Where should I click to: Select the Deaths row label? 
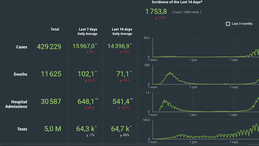point(21,74)
